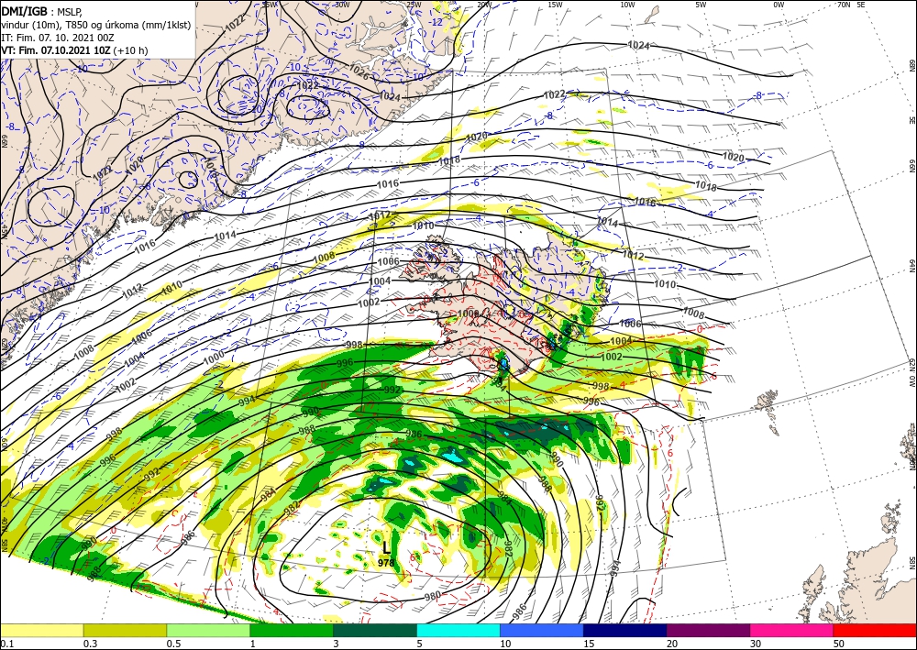Click the legend value label 0.5
This screenshot has height=650, width=917.
(x=173, y=644)
